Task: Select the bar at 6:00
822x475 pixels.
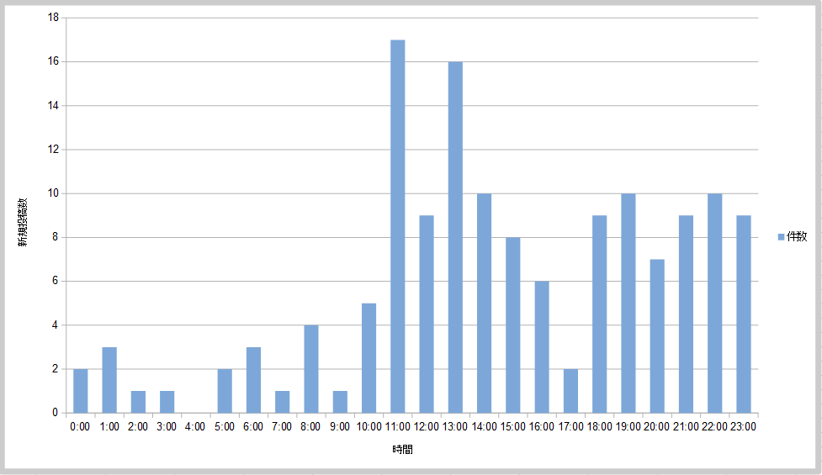Action: [x=253, y=379]
